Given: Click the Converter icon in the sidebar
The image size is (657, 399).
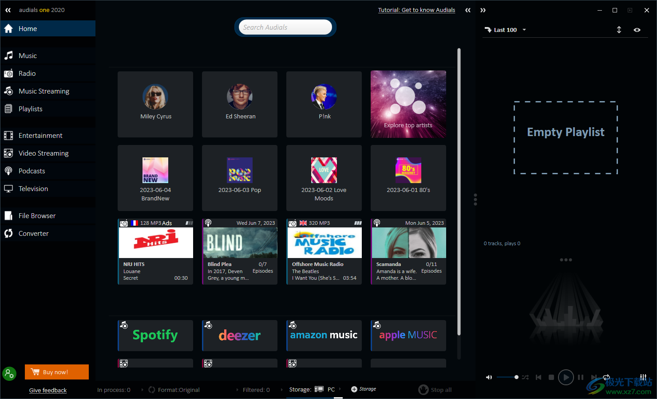Looking at the screenshot, I should 8,234.
